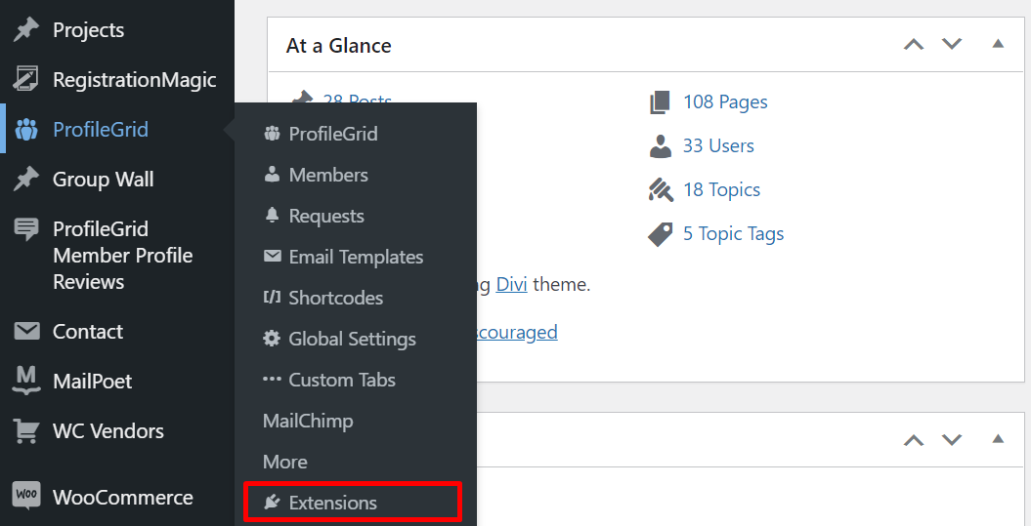Image resolution: width=1031 pixels, height=526 pixels.
Task: Open the 33 Users link
Action: (718, 145)
